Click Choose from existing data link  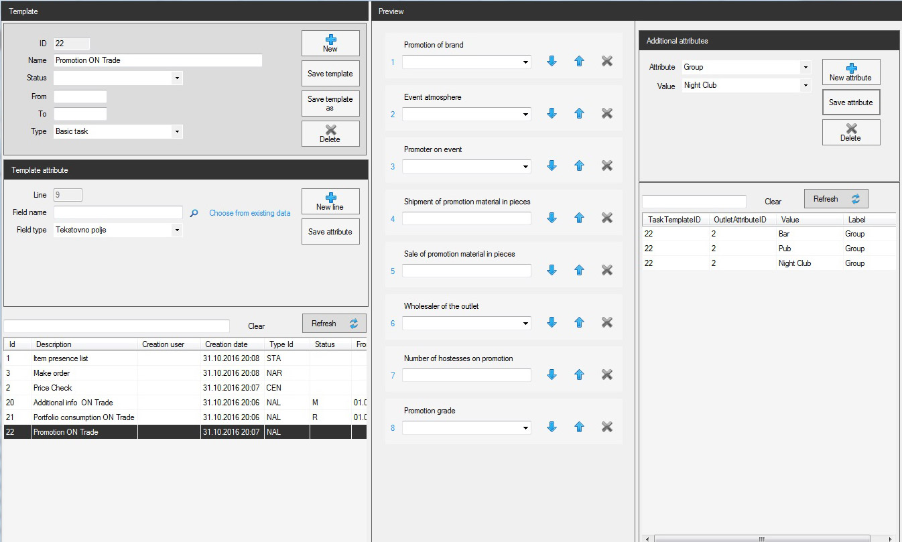click(249, 213)
